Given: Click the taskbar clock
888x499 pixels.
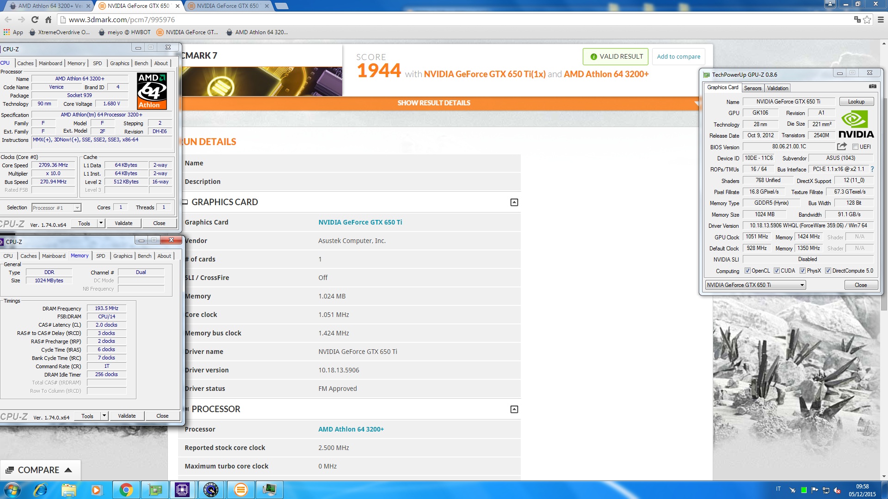Looking at the screenshot, I should 862,490.
